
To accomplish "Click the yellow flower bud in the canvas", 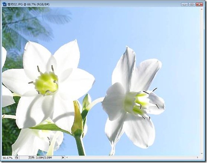I will 78,118.
